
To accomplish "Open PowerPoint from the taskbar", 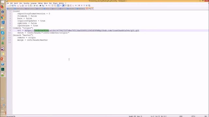I will [3, 59].
